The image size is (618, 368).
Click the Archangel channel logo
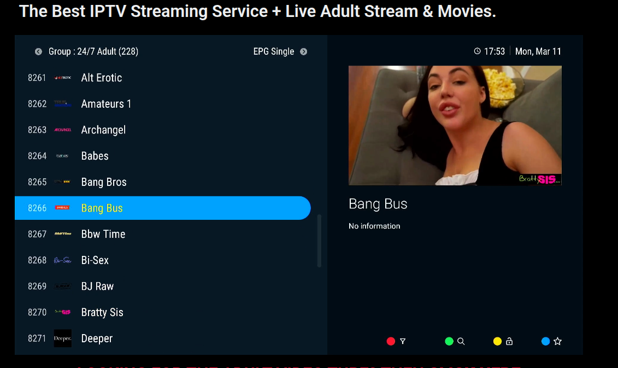click(x=63, y=130)
